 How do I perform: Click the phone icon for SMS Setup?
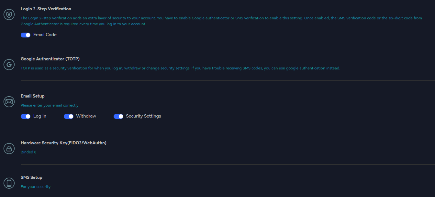[x=9, y=183]
